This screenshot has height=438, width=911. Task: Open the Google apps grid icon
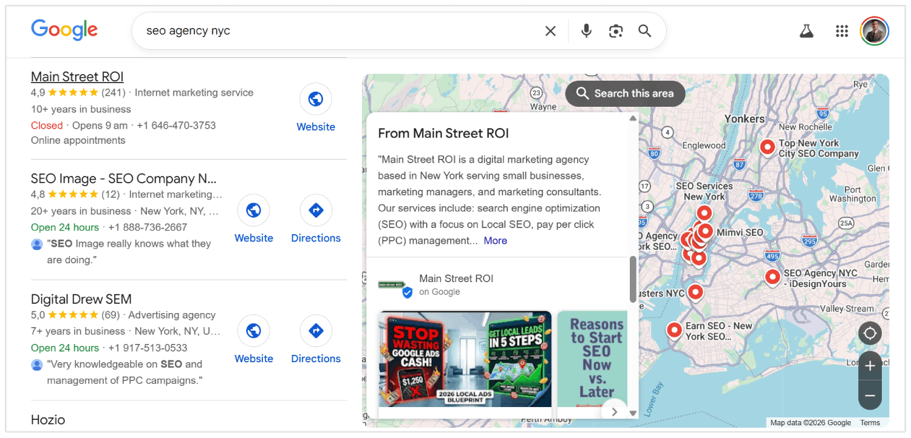[841, 30]
